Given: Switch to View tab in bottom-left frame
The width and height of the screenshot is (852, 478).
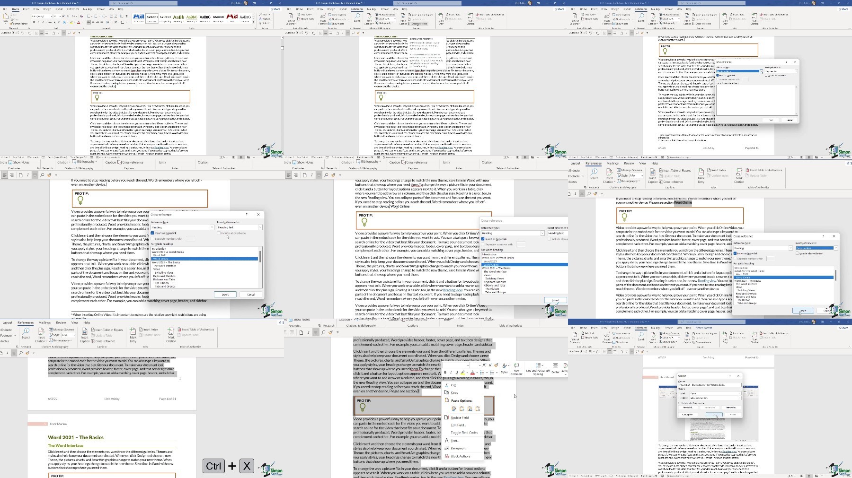Looking at the screenshot, I should 74,323.
